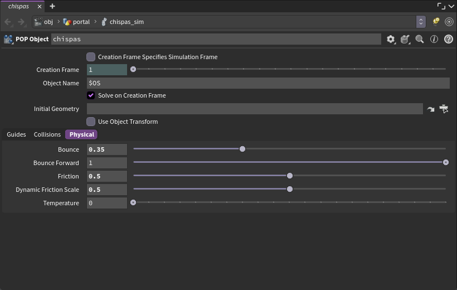Screen dimensions: 457x290
Task: Switch to the Collisions tab
Action: (47, 134)
